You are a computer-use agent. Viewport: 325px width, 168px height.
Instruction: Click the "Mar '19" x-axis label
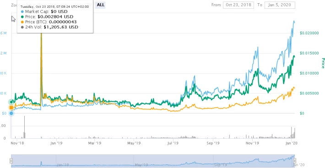(94, 143)
